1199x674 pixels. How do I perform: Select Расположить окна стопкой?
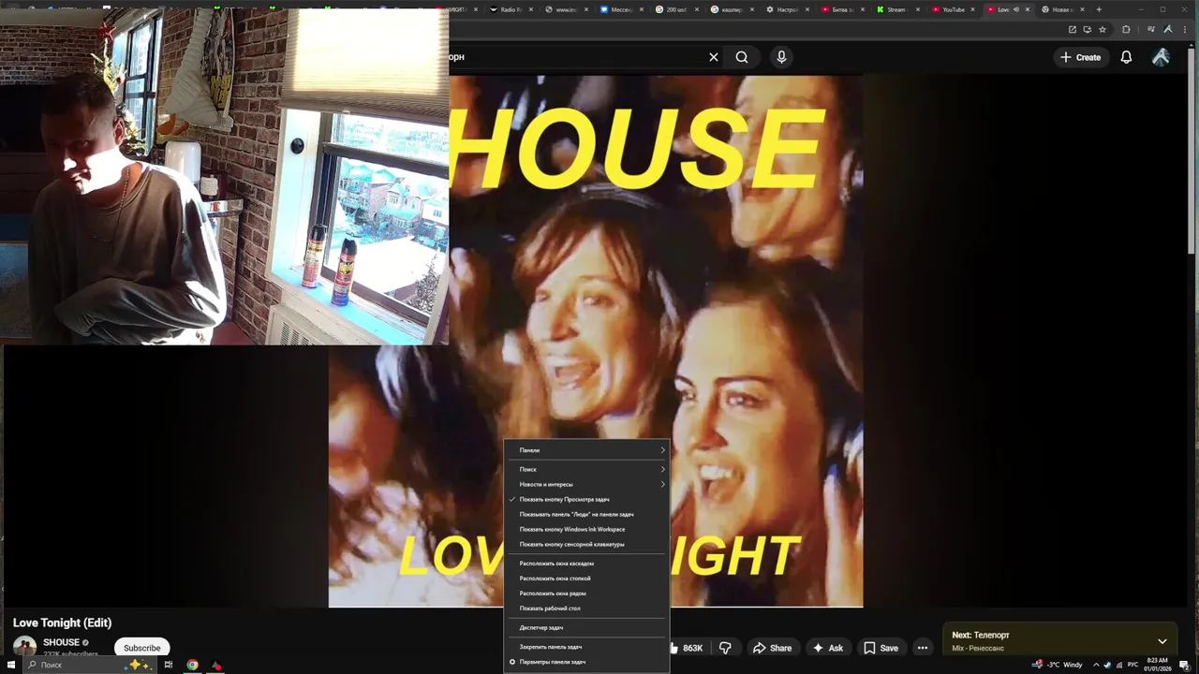[587, 579]
